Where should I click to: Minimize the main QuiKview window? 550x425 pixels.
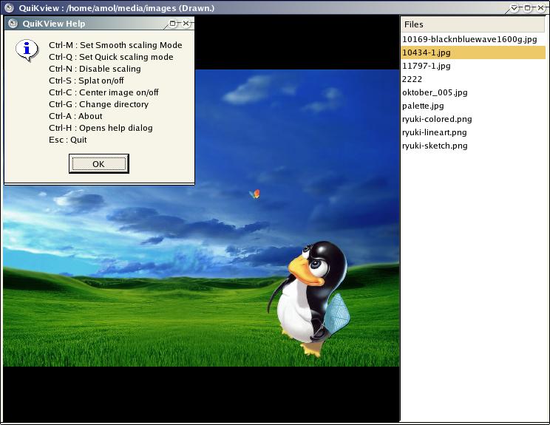tap(515, 7)
